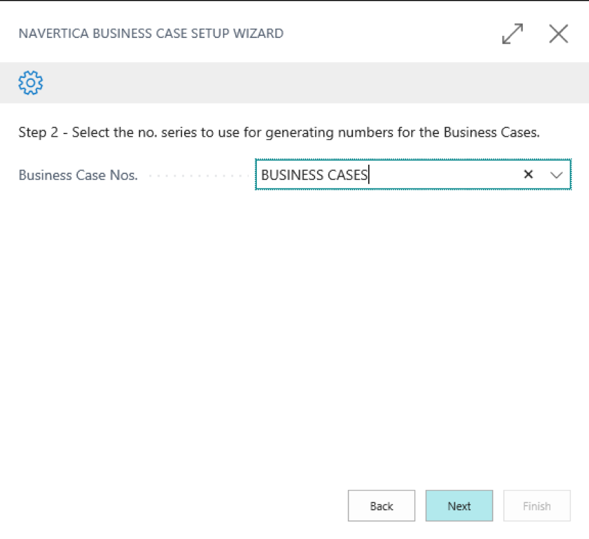This screenshot has width=589, height=539.
Task: Go Back to the previous step
Action: (x=381, y=506)
